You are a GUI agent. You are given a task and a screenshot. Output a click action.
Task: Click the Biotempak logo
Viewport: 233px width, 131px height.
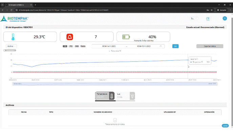[x=15, y=19]
